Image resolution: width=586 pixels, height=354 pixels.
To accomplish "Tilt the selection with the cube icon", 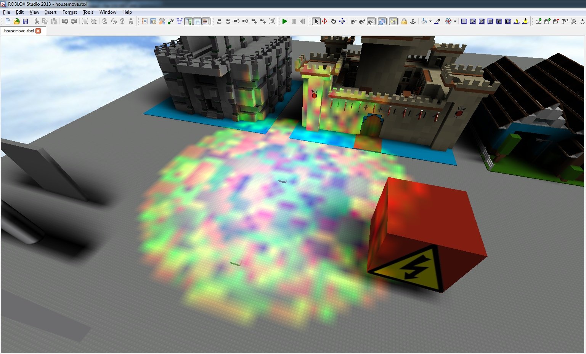I will 114,21.
